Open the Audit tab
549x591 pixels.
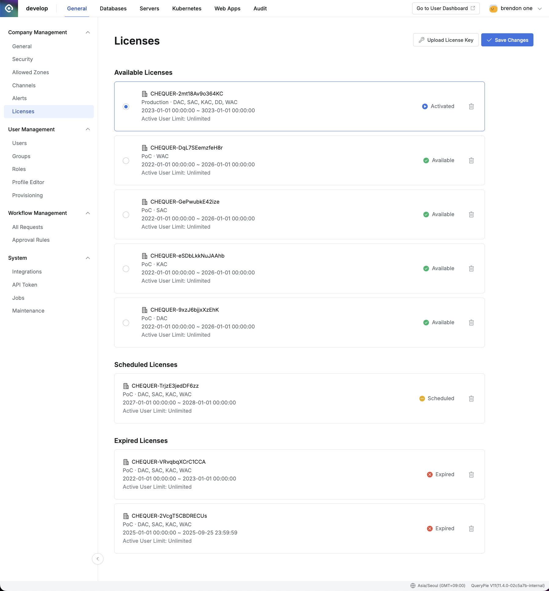click(x=260, y=9)
